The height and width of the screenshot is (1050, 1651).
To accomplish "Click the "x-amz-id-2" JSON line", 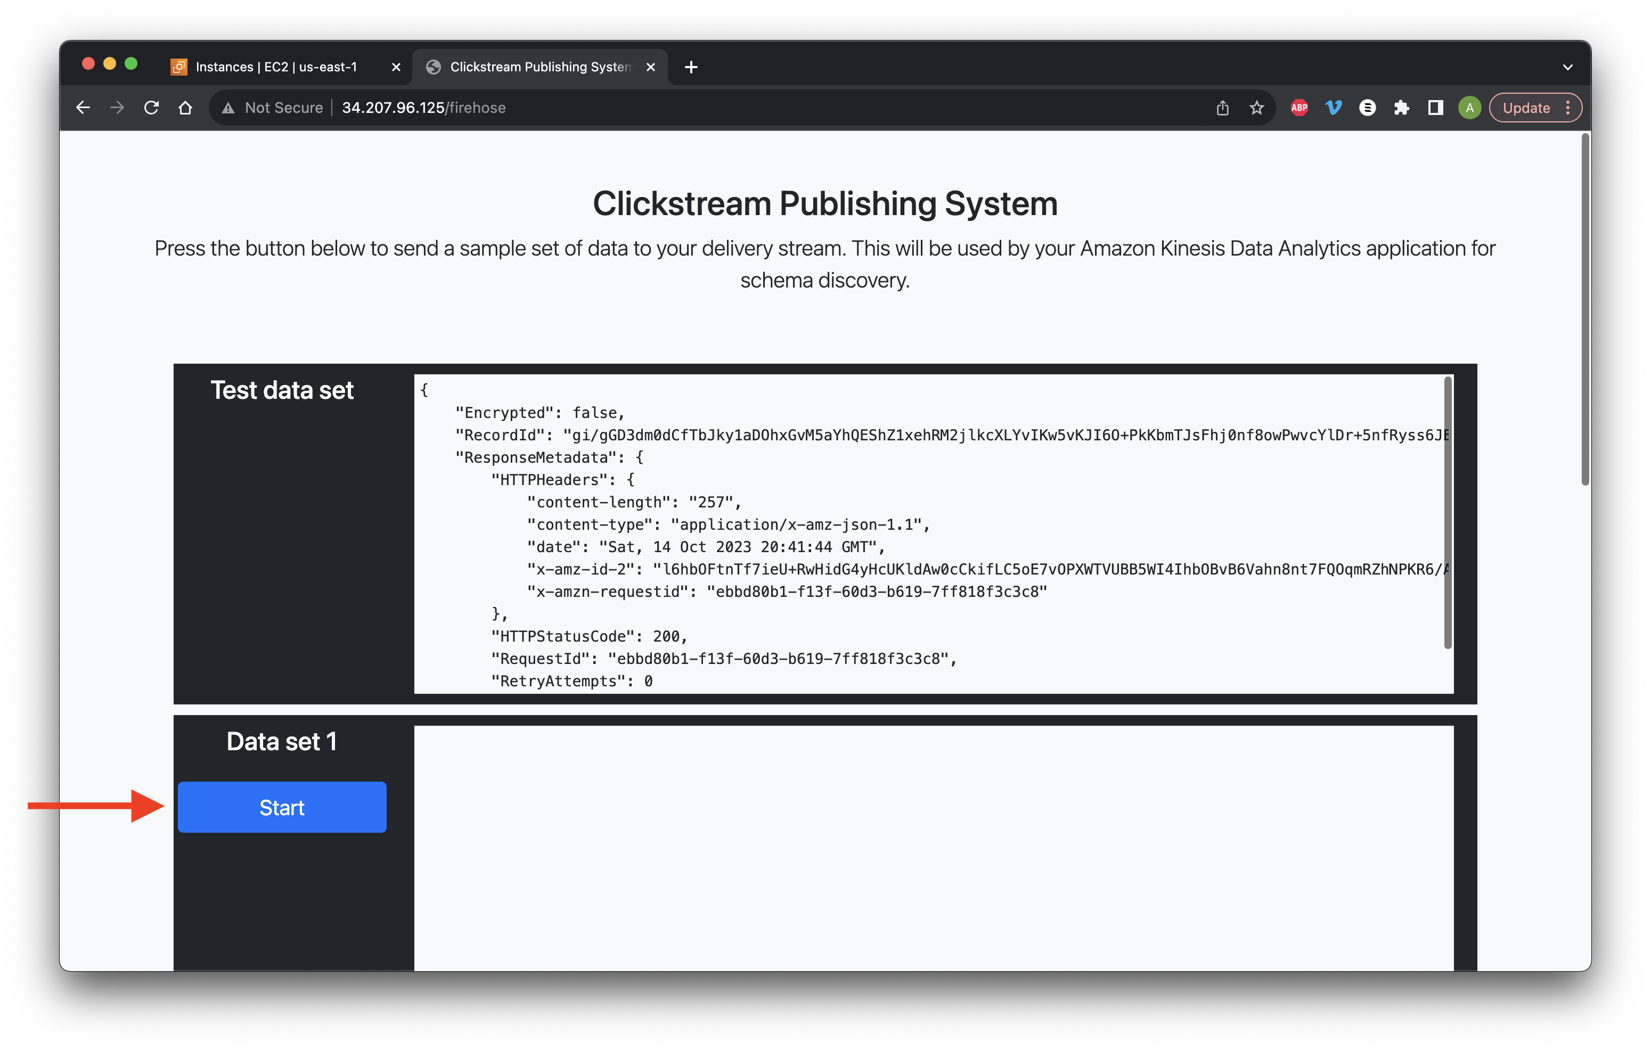I will 988,569.
